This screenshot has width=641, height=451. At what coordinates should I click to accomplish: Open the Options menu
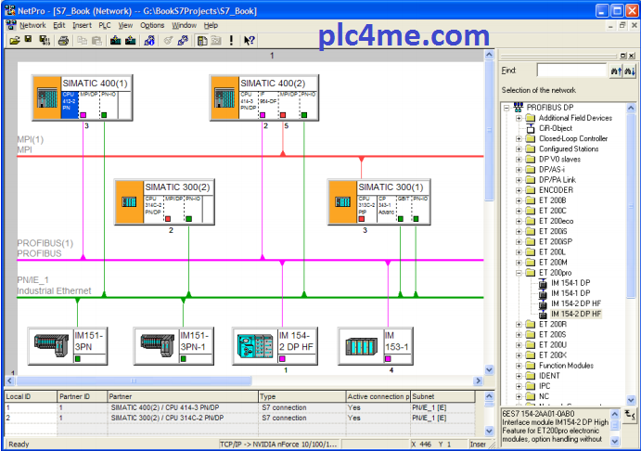[x=152, y=25]
